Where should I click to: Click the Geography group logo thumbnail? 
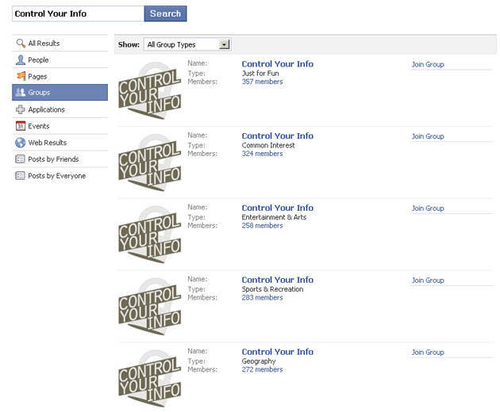coord(150,378)
